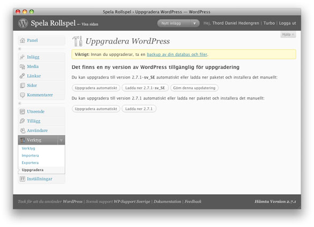Click the separator handle above Utseende

click(x=20, y=103)
